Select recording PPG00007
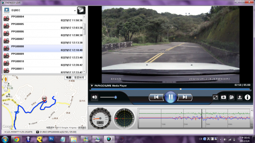The height and width of the screenshot is (143, 255). [43, 41]
